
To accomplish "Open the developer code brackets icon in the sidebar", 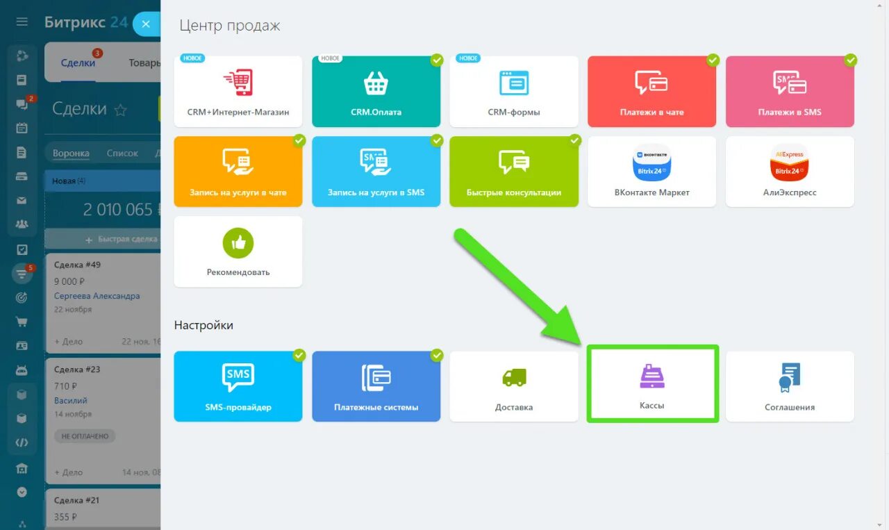I will coord(22,442).
